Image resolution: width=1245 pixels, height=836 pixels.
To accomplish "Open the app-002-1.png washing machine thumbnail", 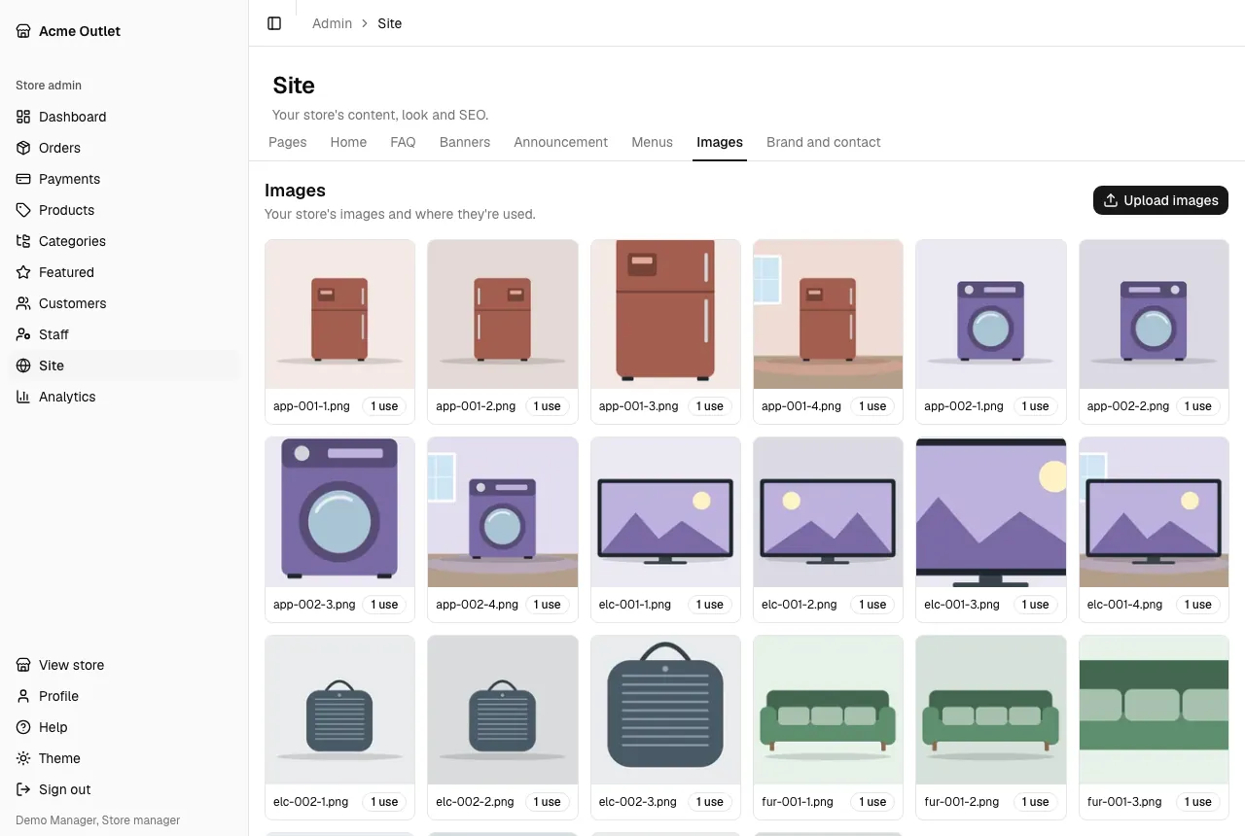I will (x=991, y=314).
